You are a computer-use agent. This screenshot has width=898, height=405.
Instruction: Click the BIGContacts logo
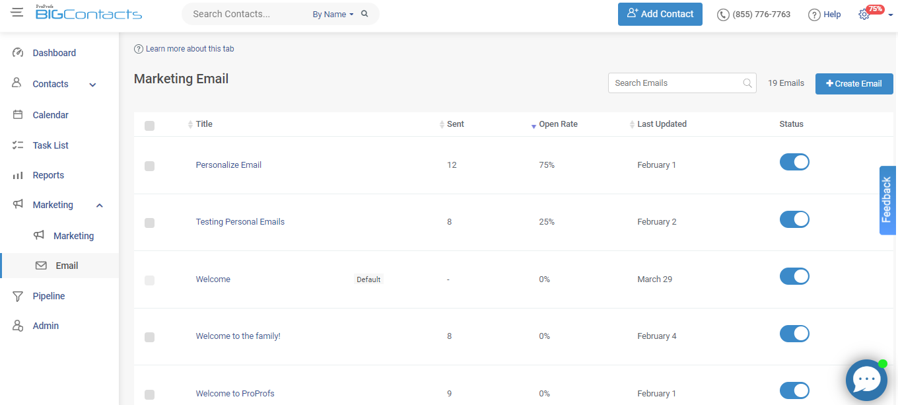tap(88, 13)
